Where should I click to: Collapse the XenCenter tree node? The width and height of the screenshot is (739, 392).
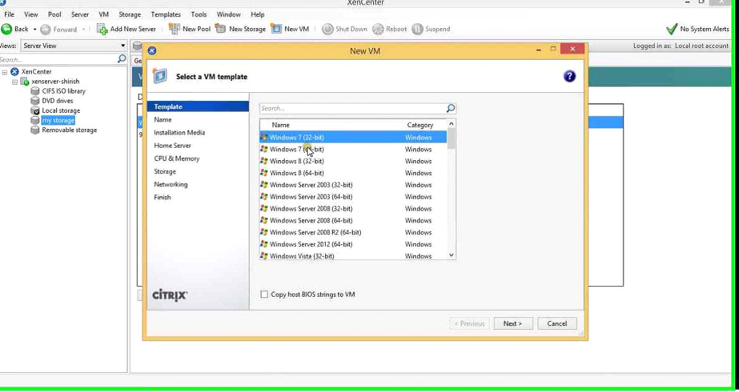point(5,72)
